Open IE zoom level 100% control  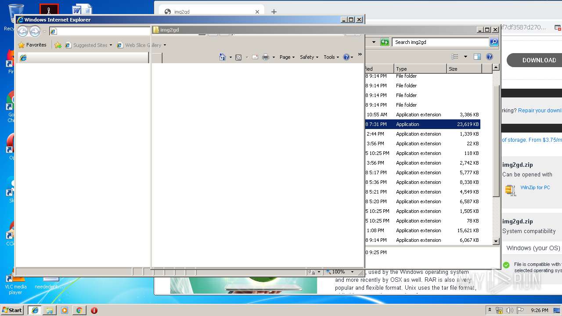(x=340, y=272)
